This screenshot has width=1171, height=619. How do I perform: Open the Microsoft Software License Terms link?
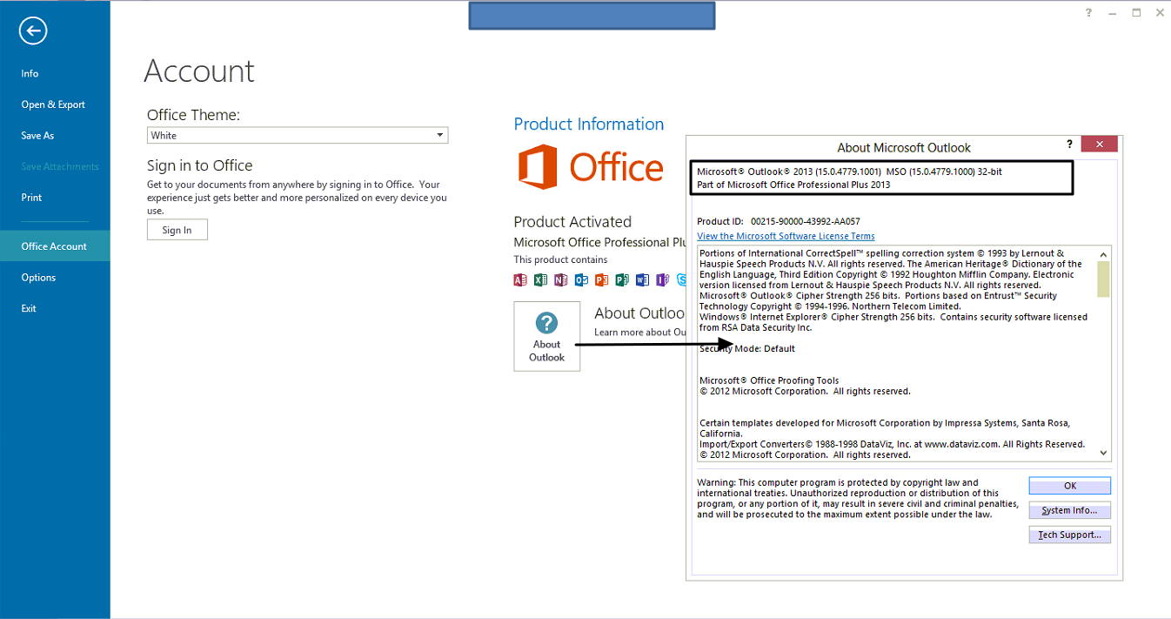(x=785, y=235)
